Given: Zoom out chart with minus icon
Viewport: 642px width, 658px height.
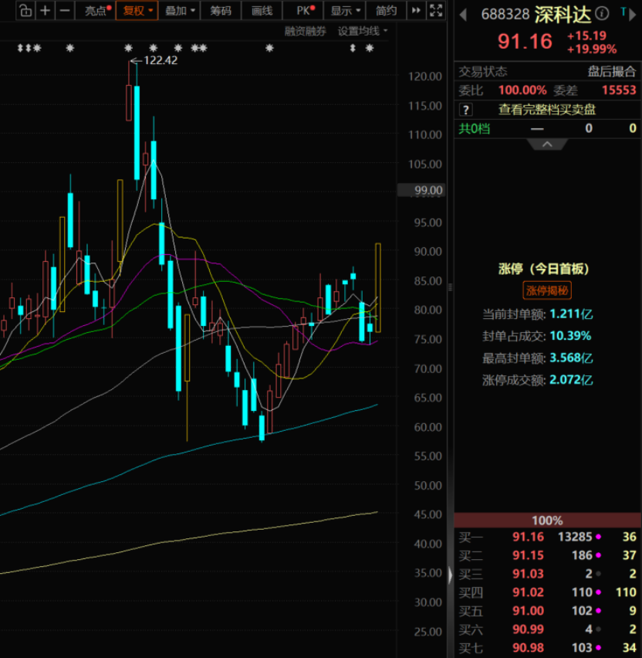Looking at the screenshot, I should click(65, 11).
